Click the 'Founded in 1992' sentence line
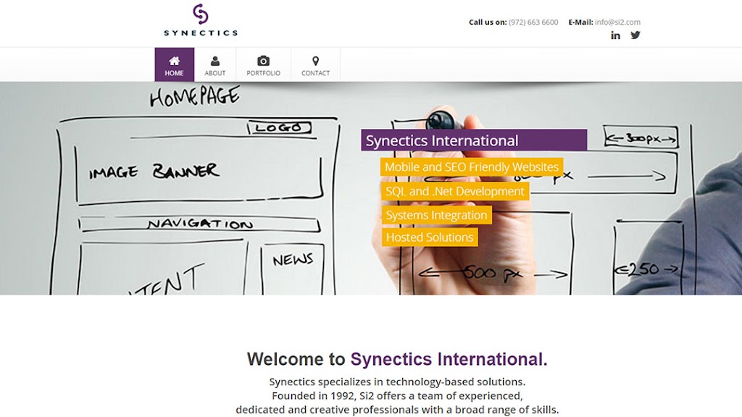Screen dimensions: 742x417 click(397, 396)
